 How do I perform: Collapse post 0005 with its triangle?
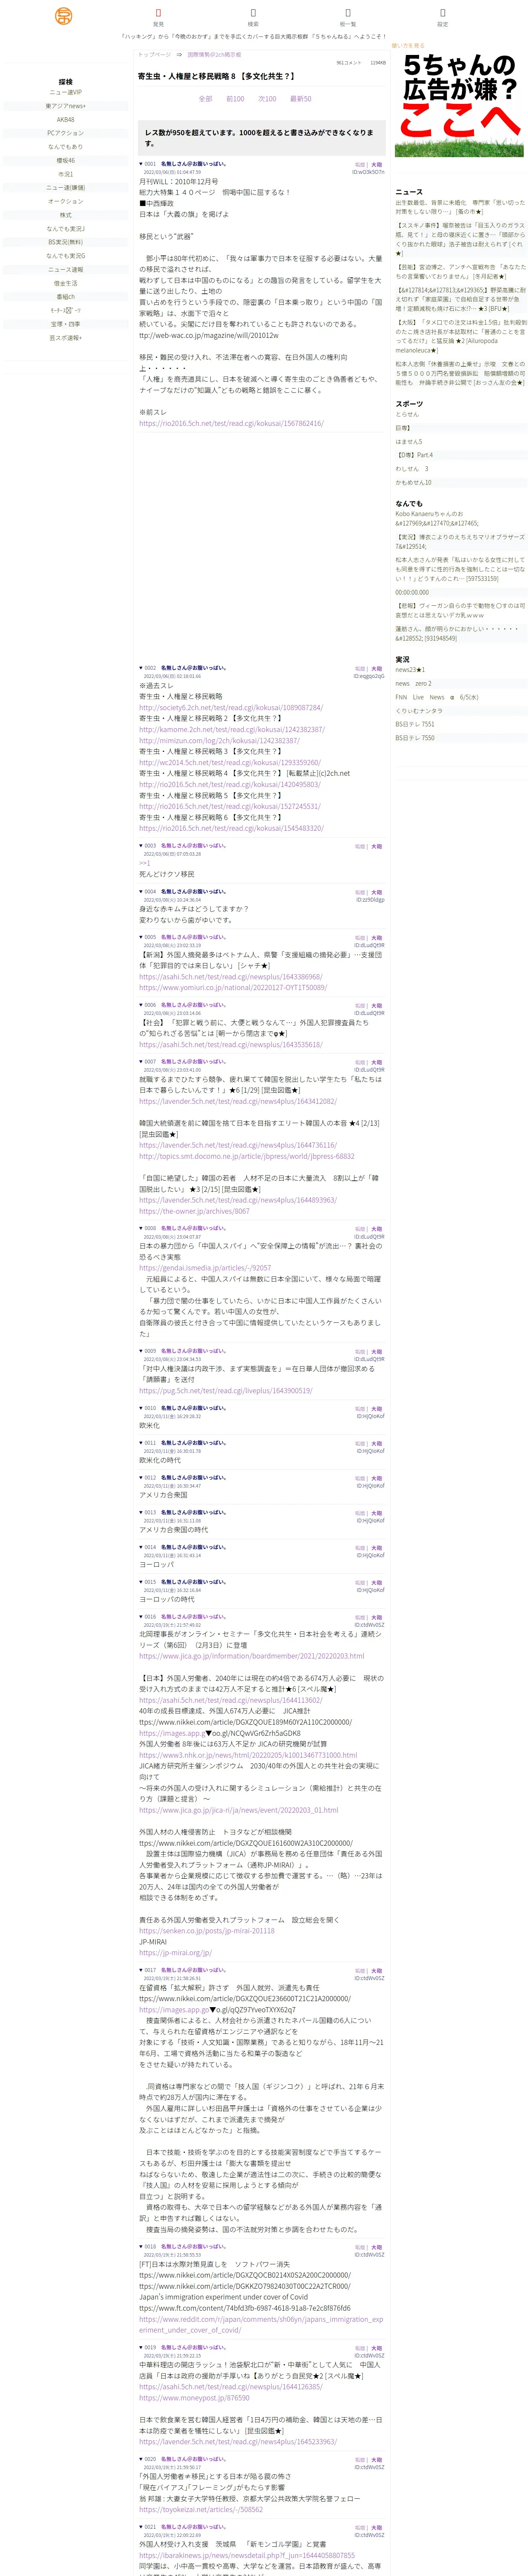[x=141, y=937]
